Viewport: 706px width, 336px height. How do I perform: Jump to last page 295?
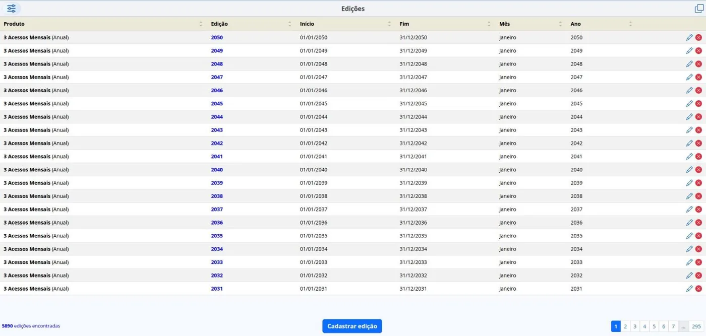pos(696,326)
